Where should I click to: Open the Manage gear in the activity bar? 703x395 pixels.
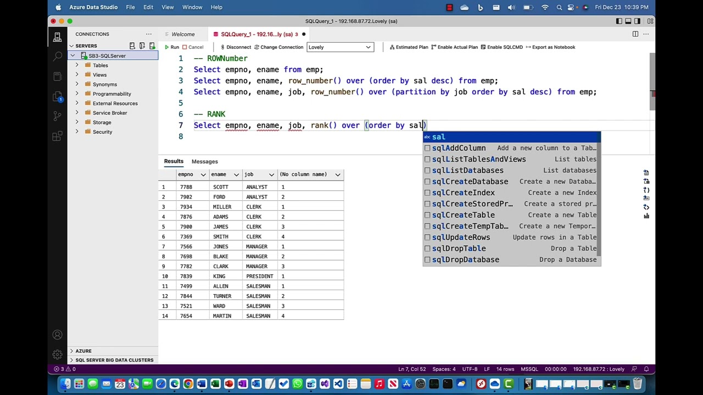(57, 354)
